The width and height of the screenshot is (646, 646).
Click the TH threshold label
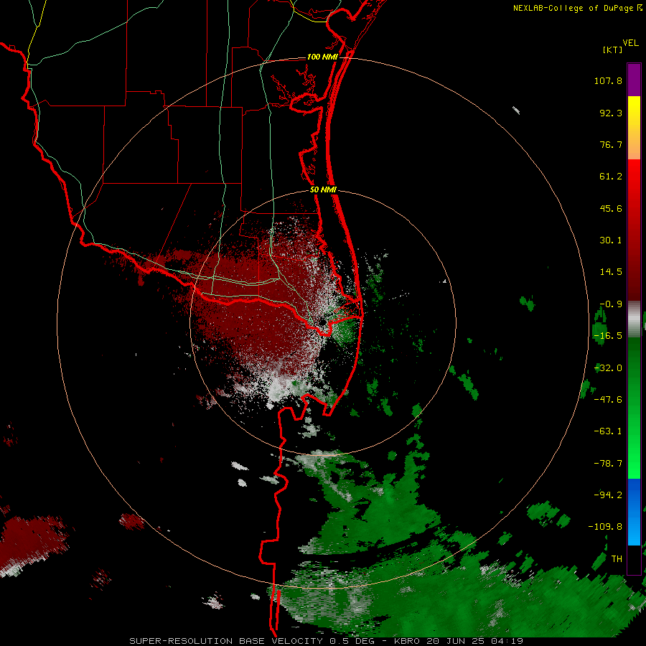(x=617, y=558)
